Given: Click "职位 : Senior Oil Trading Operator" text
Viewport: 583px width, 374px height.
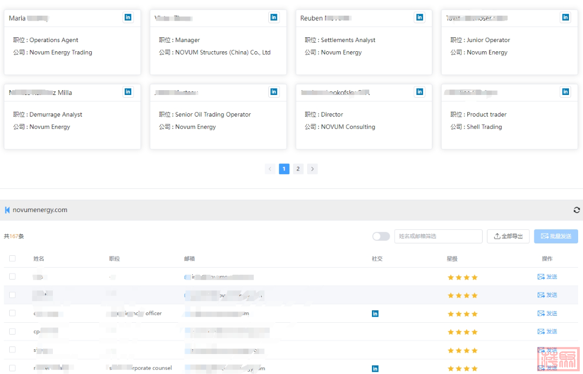Looking at the screenshot, I should pos(205,114).
